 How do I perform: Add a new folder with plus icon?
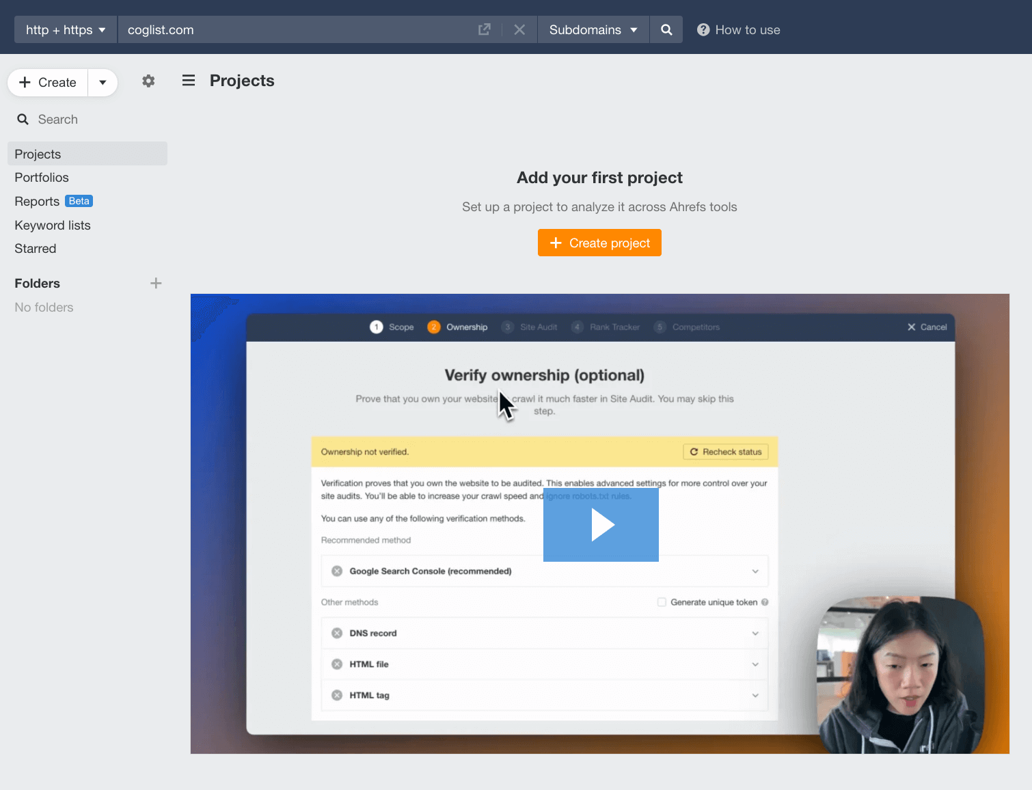(156, 283)
